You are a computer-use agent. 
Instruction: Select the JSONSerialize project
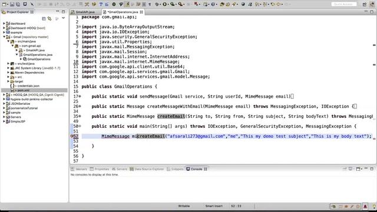[x=20, y=104]
